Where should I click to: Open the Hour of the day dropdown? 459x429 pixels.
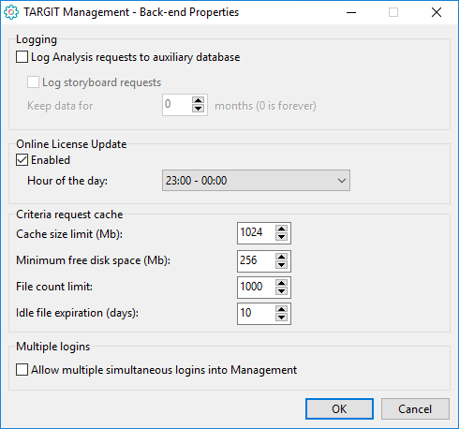coord(256,181)
